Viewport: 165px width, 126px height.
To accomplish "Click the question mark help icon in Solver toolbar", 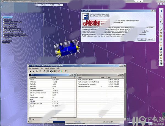I will (x=66, y=71).
